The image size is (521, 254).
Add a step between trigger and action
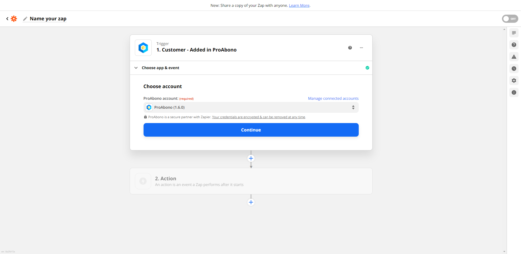tap(251, 158)
